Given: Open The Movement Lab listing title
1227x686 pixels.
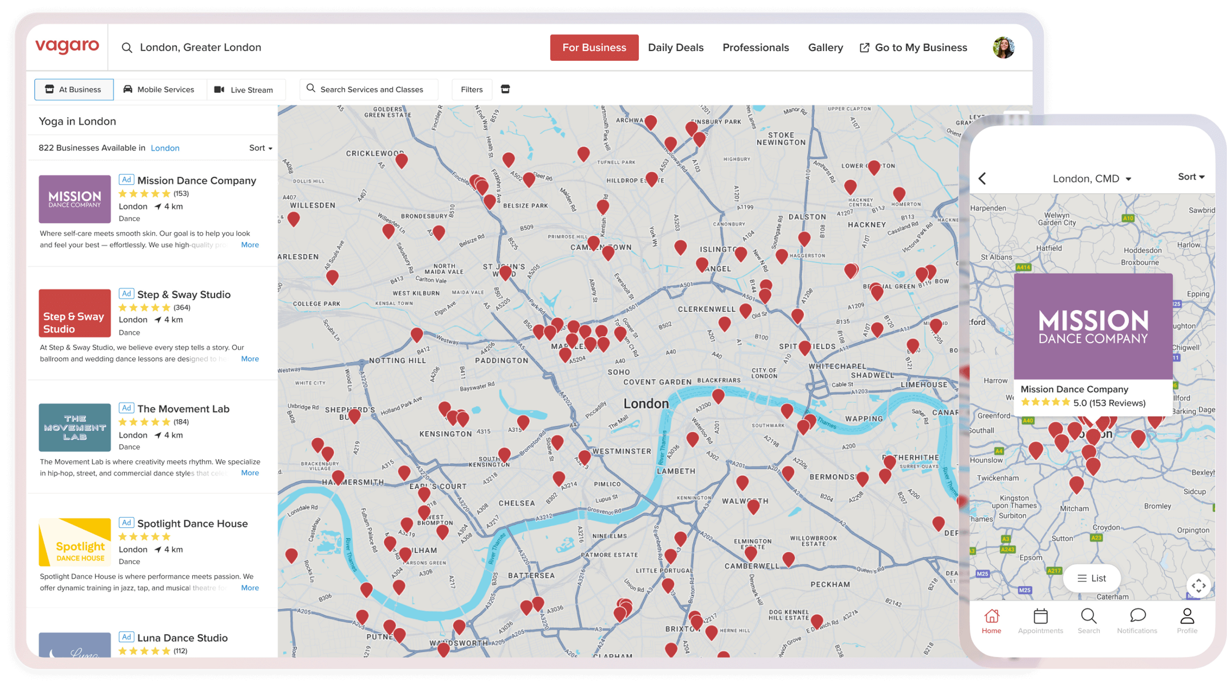Looking at the screenshot, I should (183, 409).
